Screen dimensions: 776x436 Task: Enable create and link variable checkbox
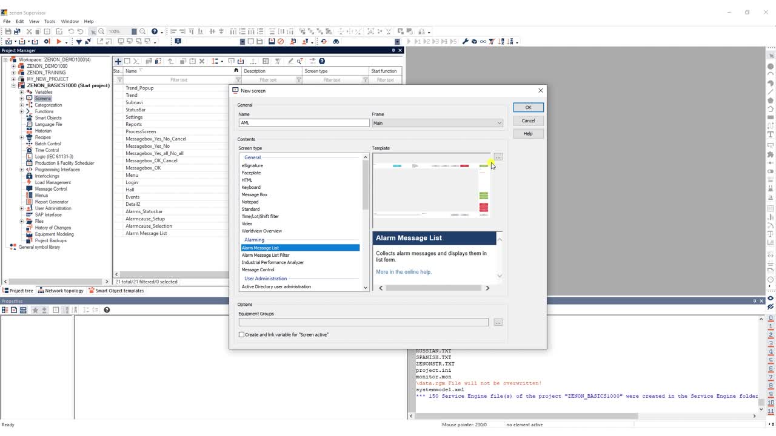click(x=241, y=334)
